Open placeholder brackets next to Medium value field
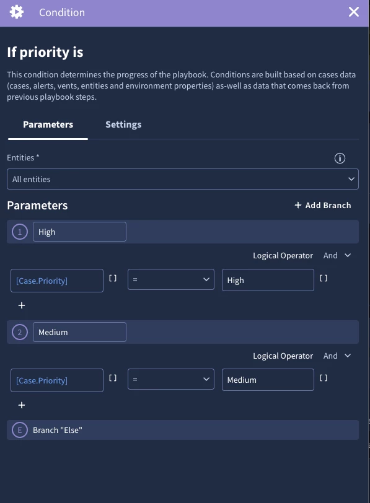Screen dimensions: 370x503 coord(323,378)
